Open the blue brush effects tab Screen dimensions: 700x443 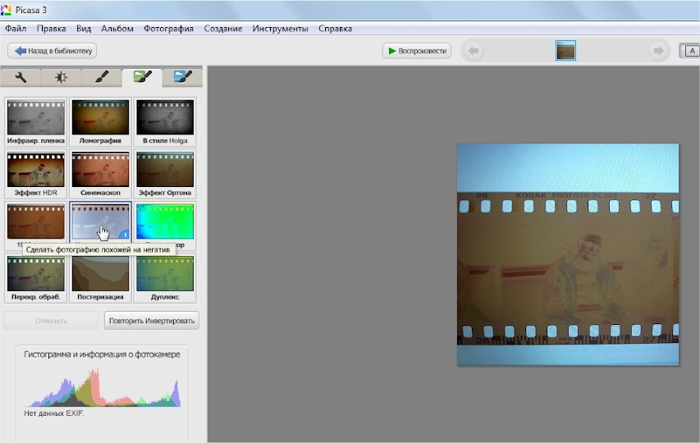pos(182,77)
